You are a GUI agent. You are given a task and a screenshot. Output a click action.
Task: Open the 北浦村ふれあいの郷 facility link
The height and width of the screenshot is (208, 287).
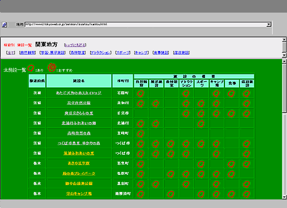click(x=79, y=123)
